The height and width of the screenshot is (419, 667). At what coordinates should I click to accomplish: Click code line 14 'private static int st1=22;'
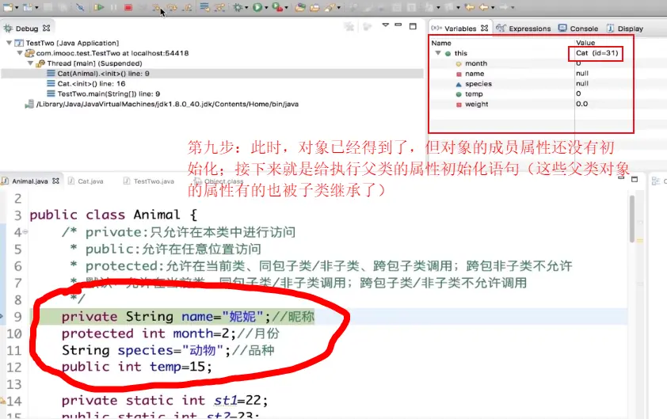tap(165, 400)
